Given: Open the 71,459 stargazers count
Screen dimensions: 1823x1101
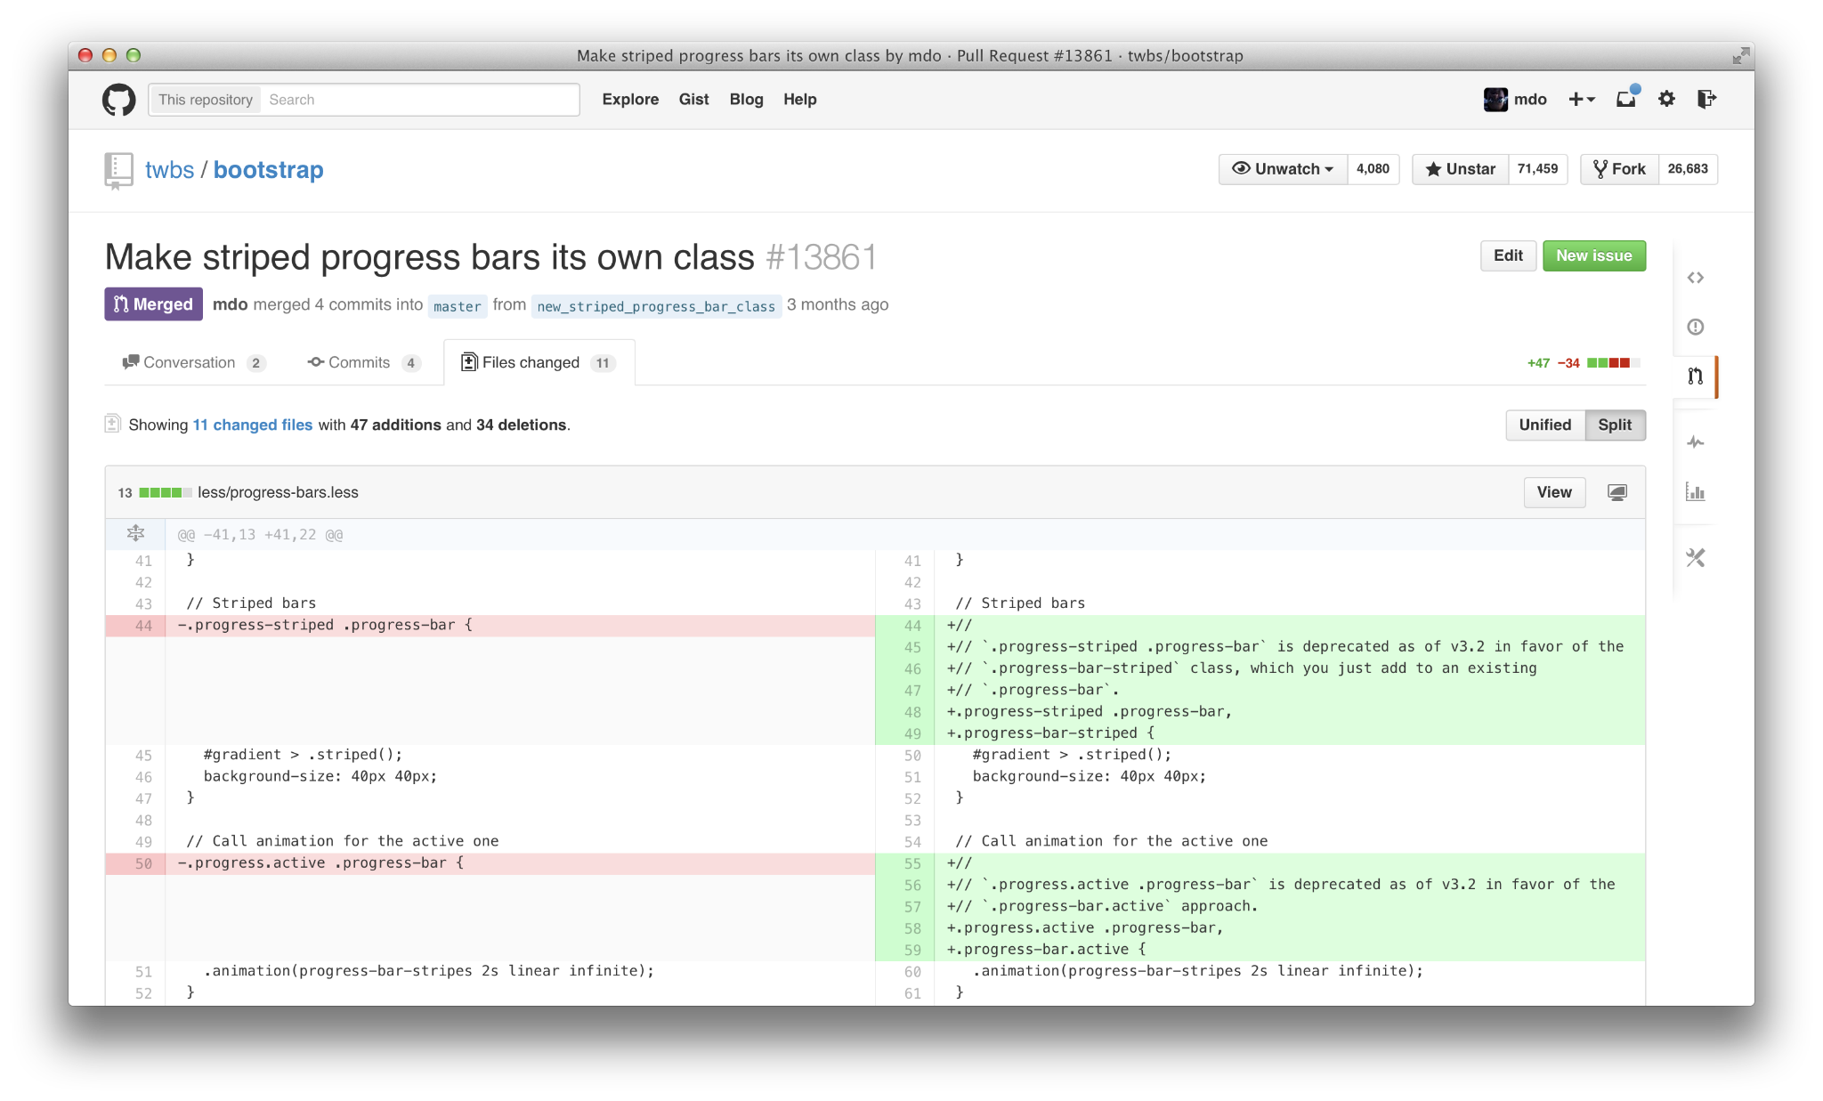Looking at the screenshot, I should 1537,169.
